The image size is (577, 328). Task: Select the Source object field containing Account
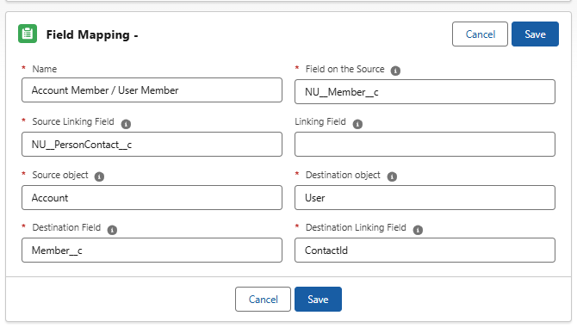click(152, 198)
